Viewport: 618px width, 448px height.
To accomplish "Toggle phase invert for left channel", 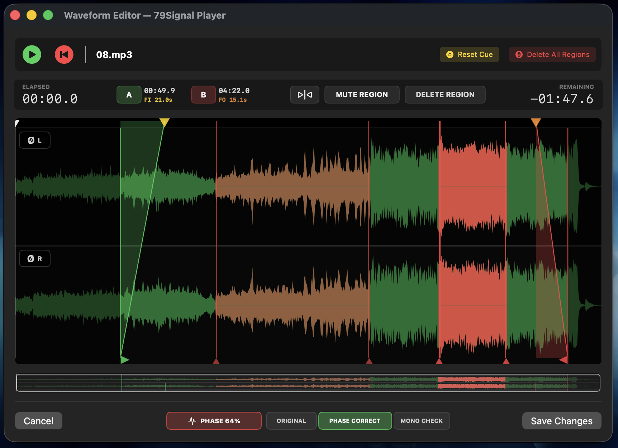I will 35,140.
